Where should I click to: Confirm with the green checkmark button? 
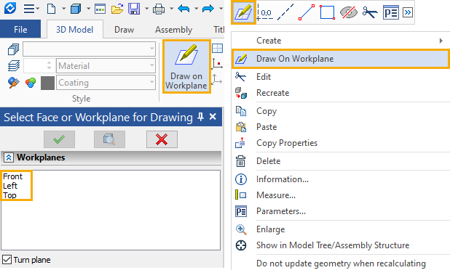[59, 139]
